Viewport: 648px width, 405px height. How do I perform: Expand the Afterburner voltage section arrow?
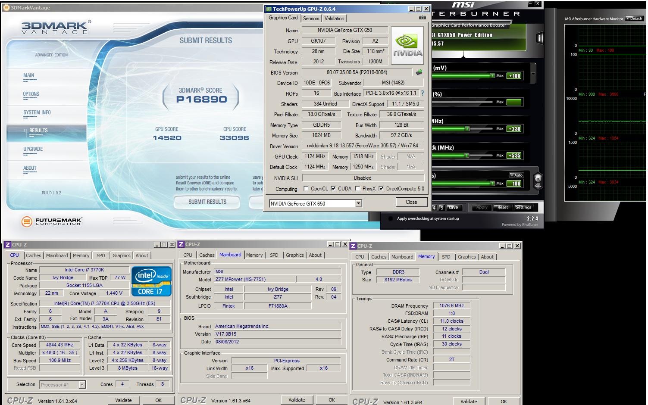533,74
